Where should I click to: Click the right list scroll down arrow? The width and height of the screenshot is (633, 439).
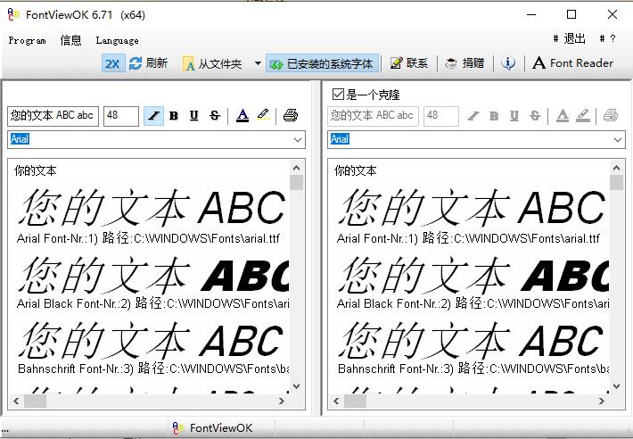pyautogui.click(x=616, y=386)
